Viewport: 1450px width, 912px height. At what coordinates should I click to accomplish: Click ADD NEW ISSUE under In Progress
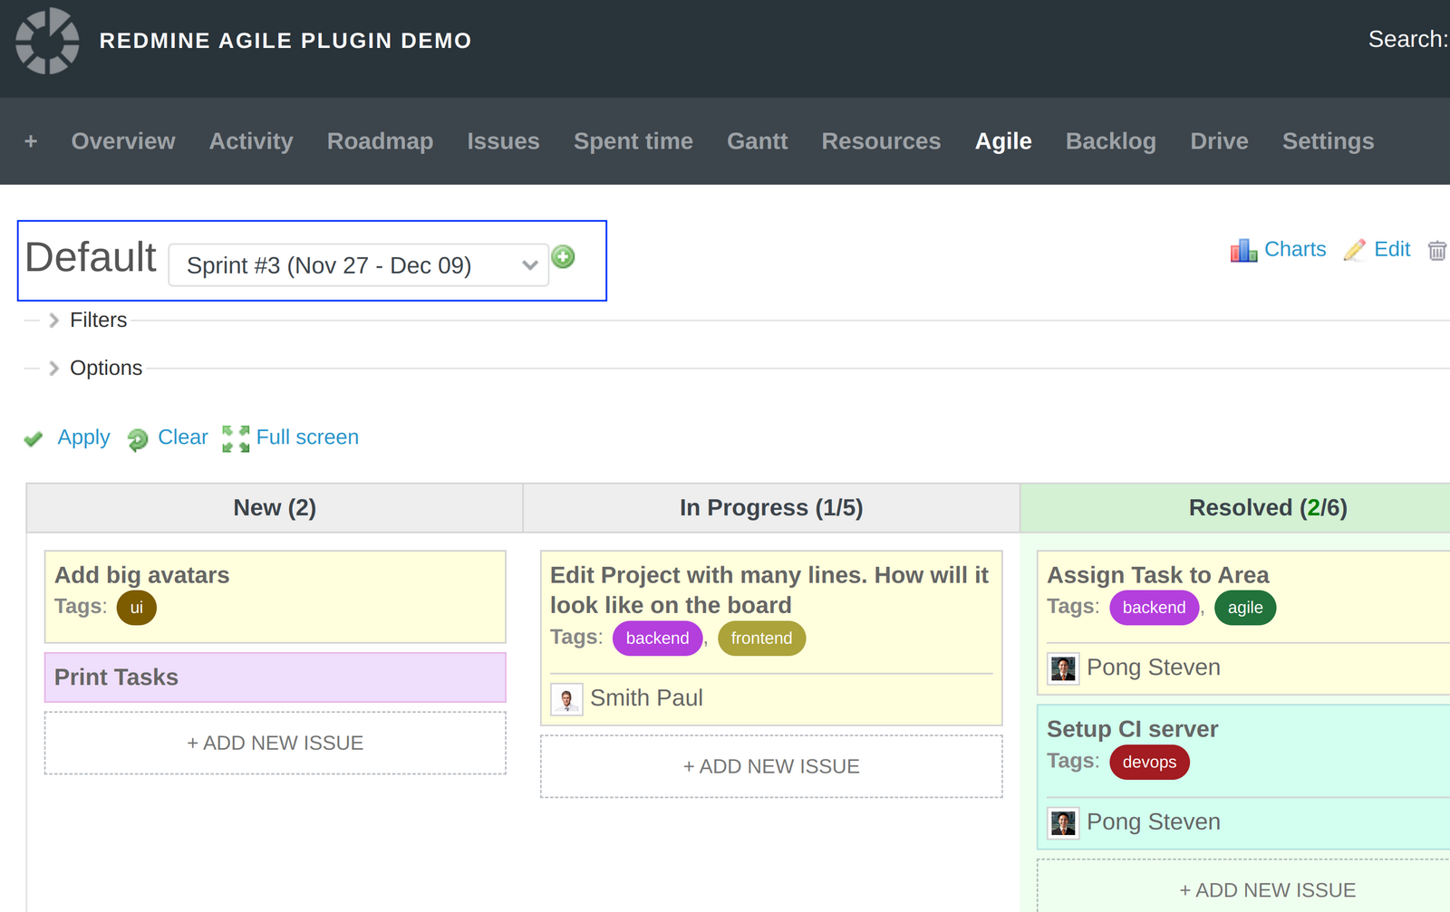[x=770, y=766]
